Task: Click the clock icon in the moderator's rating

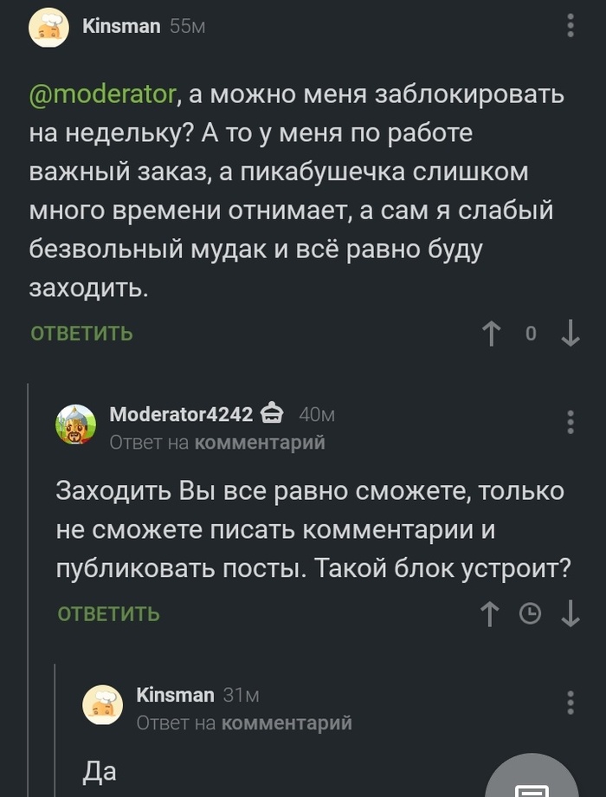Action: (530, 614)
